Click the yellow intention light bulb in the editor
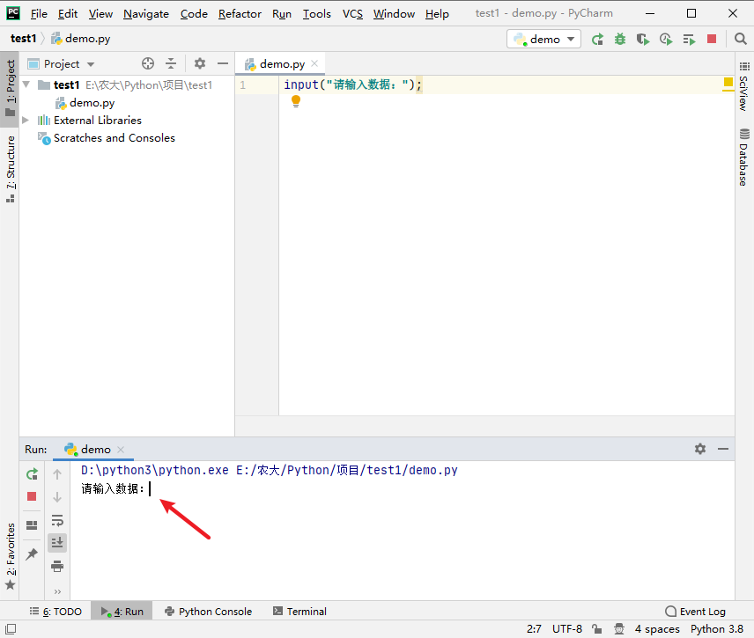 (296, 101)
